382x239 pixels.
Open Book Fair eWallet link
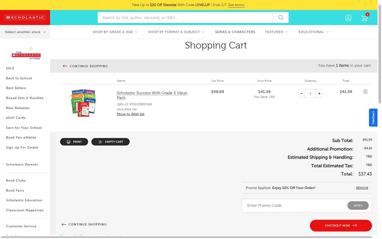pyautogui.click(x=21, y=137)
